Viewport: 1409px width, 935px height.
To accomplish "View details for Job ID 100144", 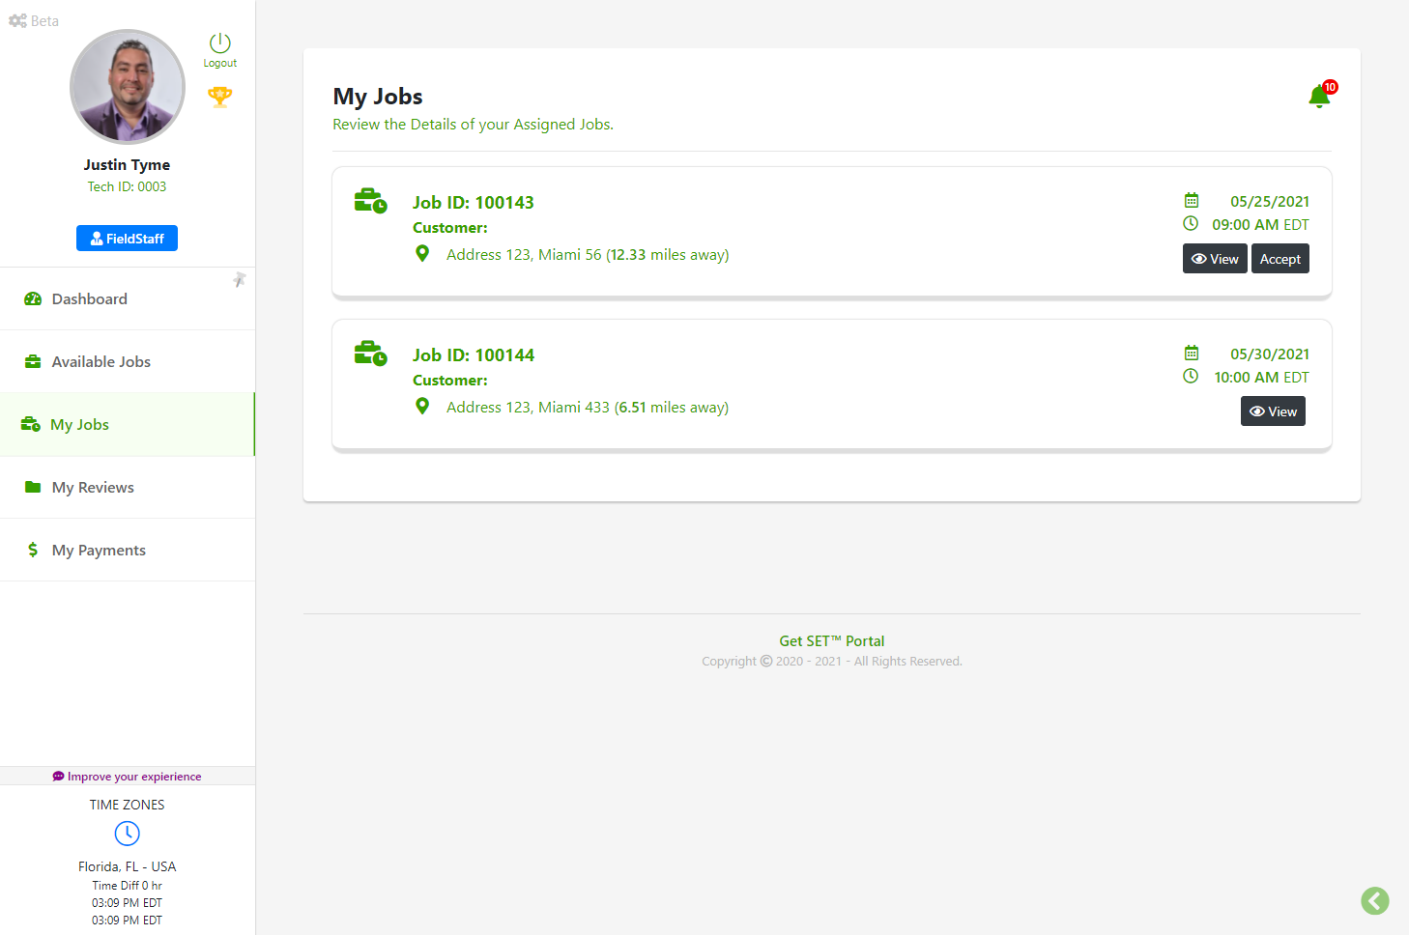I will 1273,411.
